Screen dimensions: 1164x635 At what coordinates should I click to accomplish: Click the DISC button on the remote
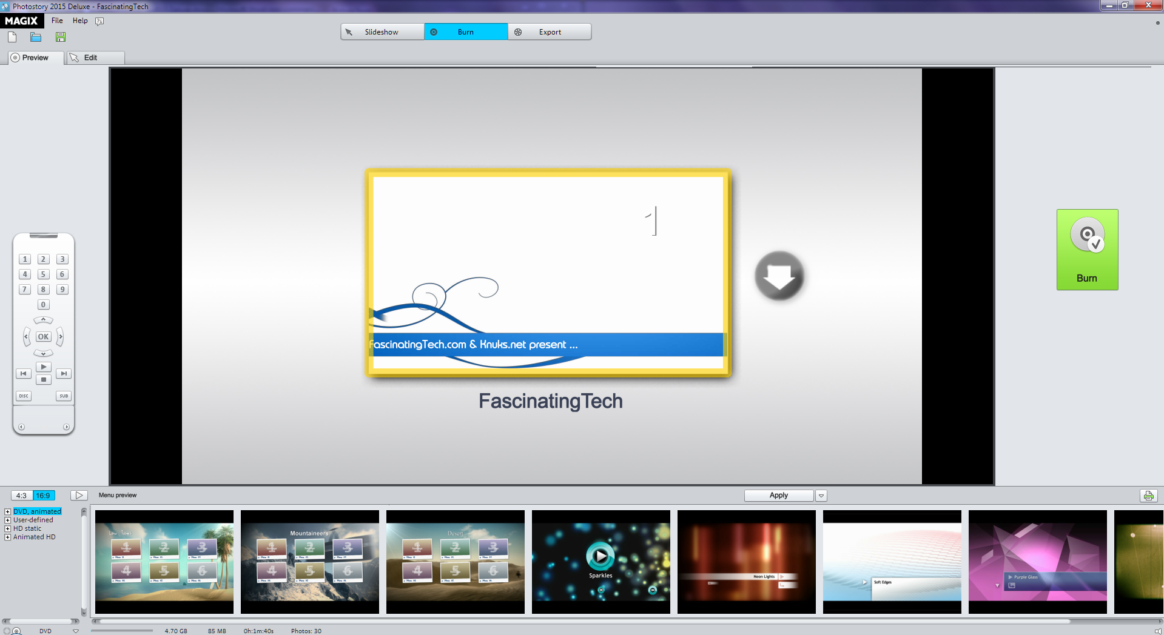pyautogui.click(x=23, y=396)
